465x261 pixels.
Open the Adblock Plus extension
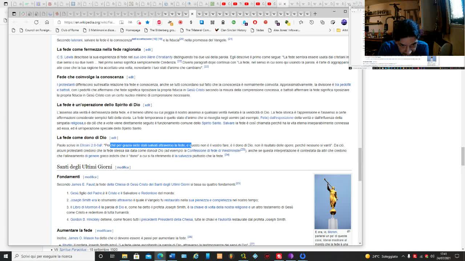pyautogui.click(x=159, y=22)
